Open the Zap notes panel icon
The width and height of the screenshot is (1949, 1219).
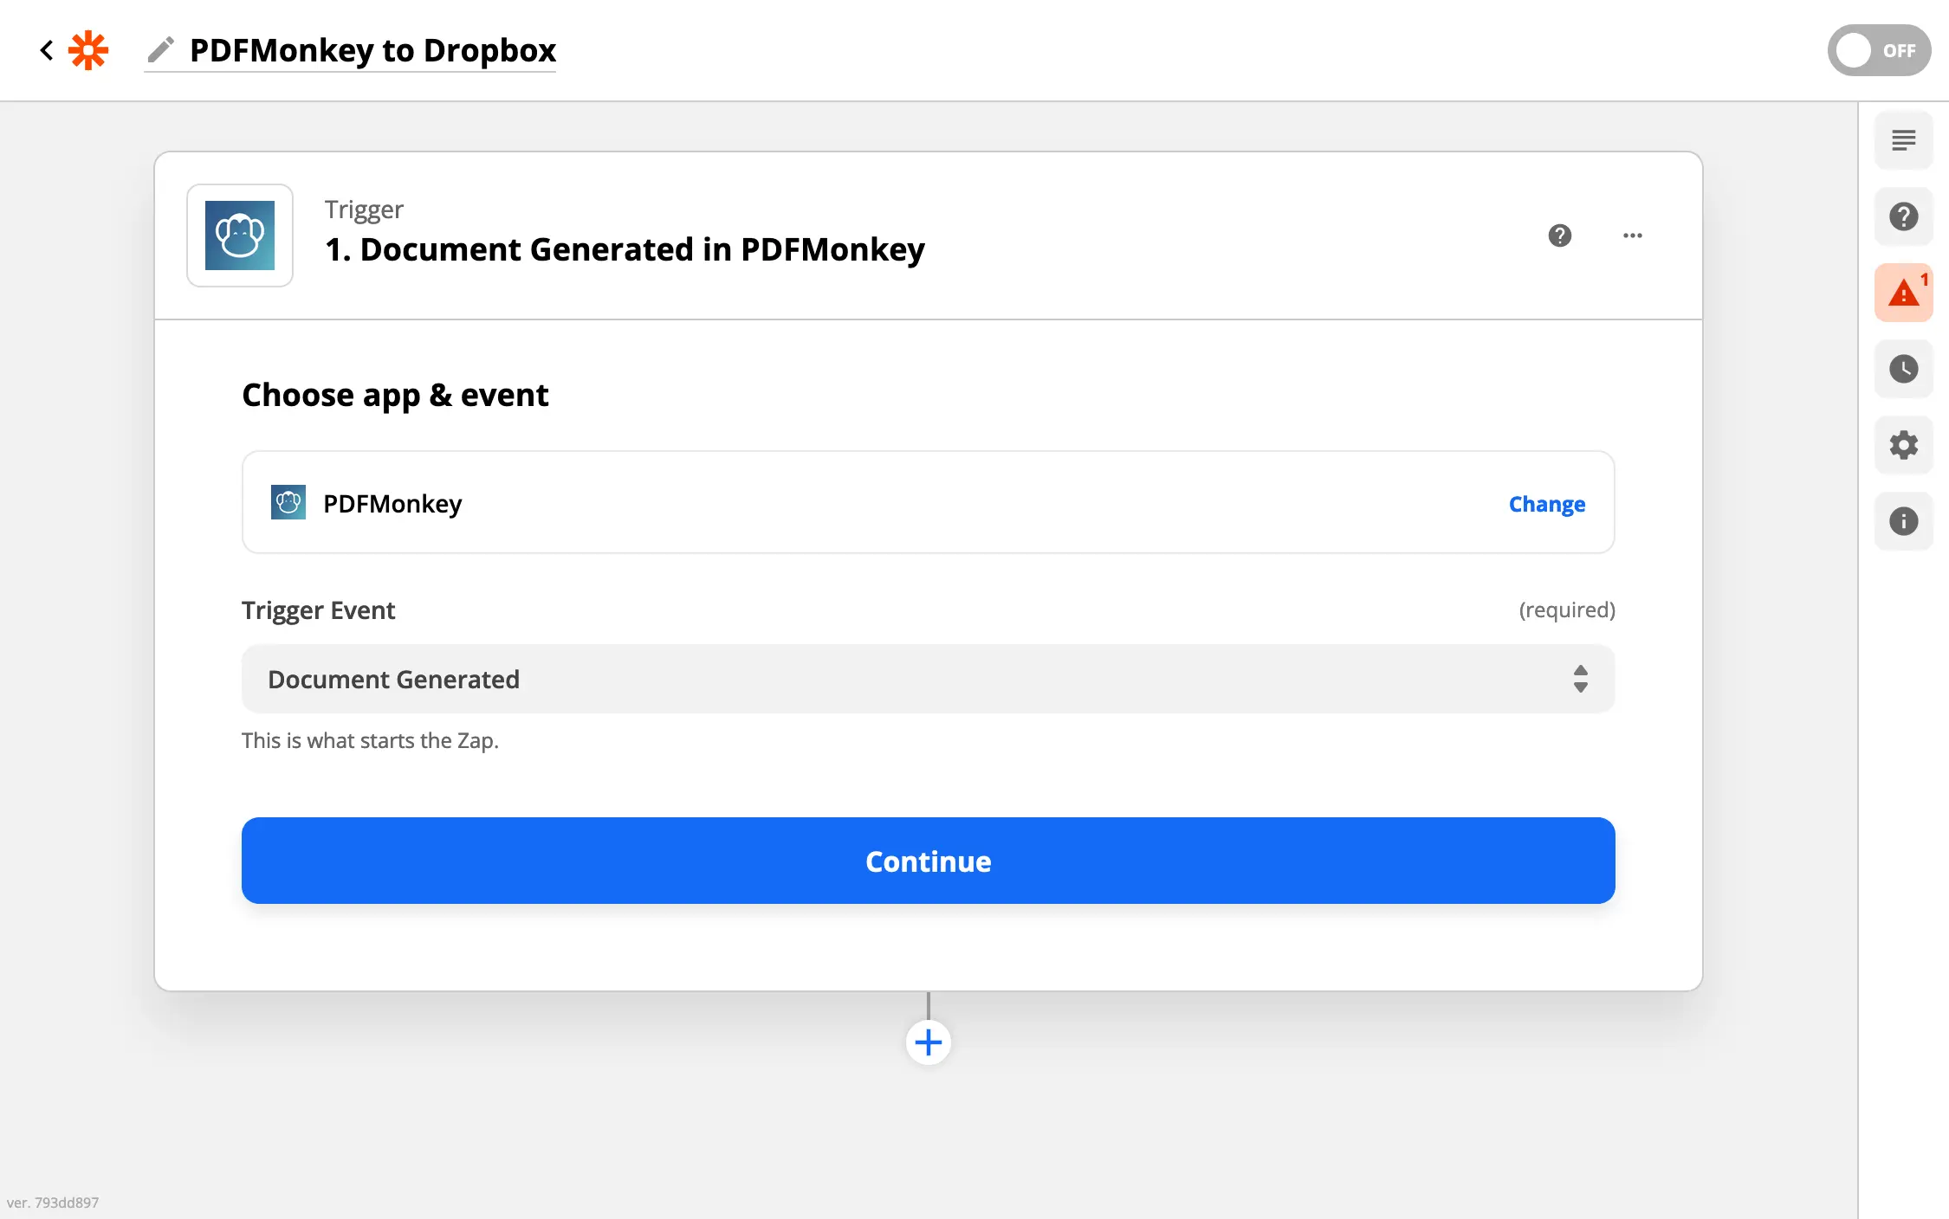coord(1903,139)
